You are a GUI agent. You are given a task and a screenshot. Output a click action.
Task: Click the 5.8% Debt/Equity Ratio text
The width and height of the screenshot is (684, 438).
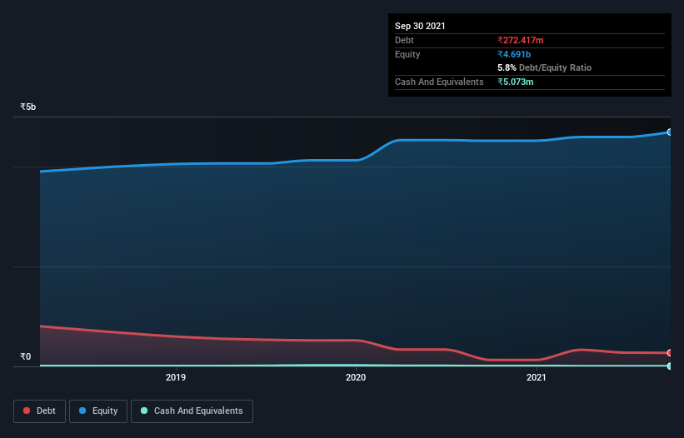pyautogui.click(x=544, y=67)
